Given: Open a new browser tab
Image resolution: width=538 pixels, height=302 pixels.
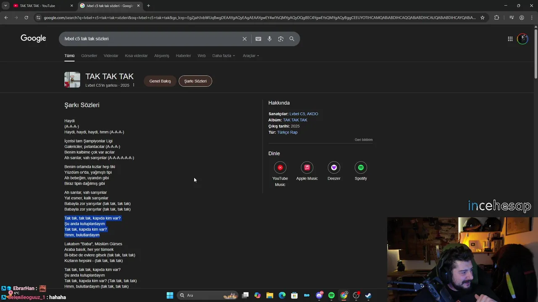Looking at the screenshot, I should click(148, 5).
